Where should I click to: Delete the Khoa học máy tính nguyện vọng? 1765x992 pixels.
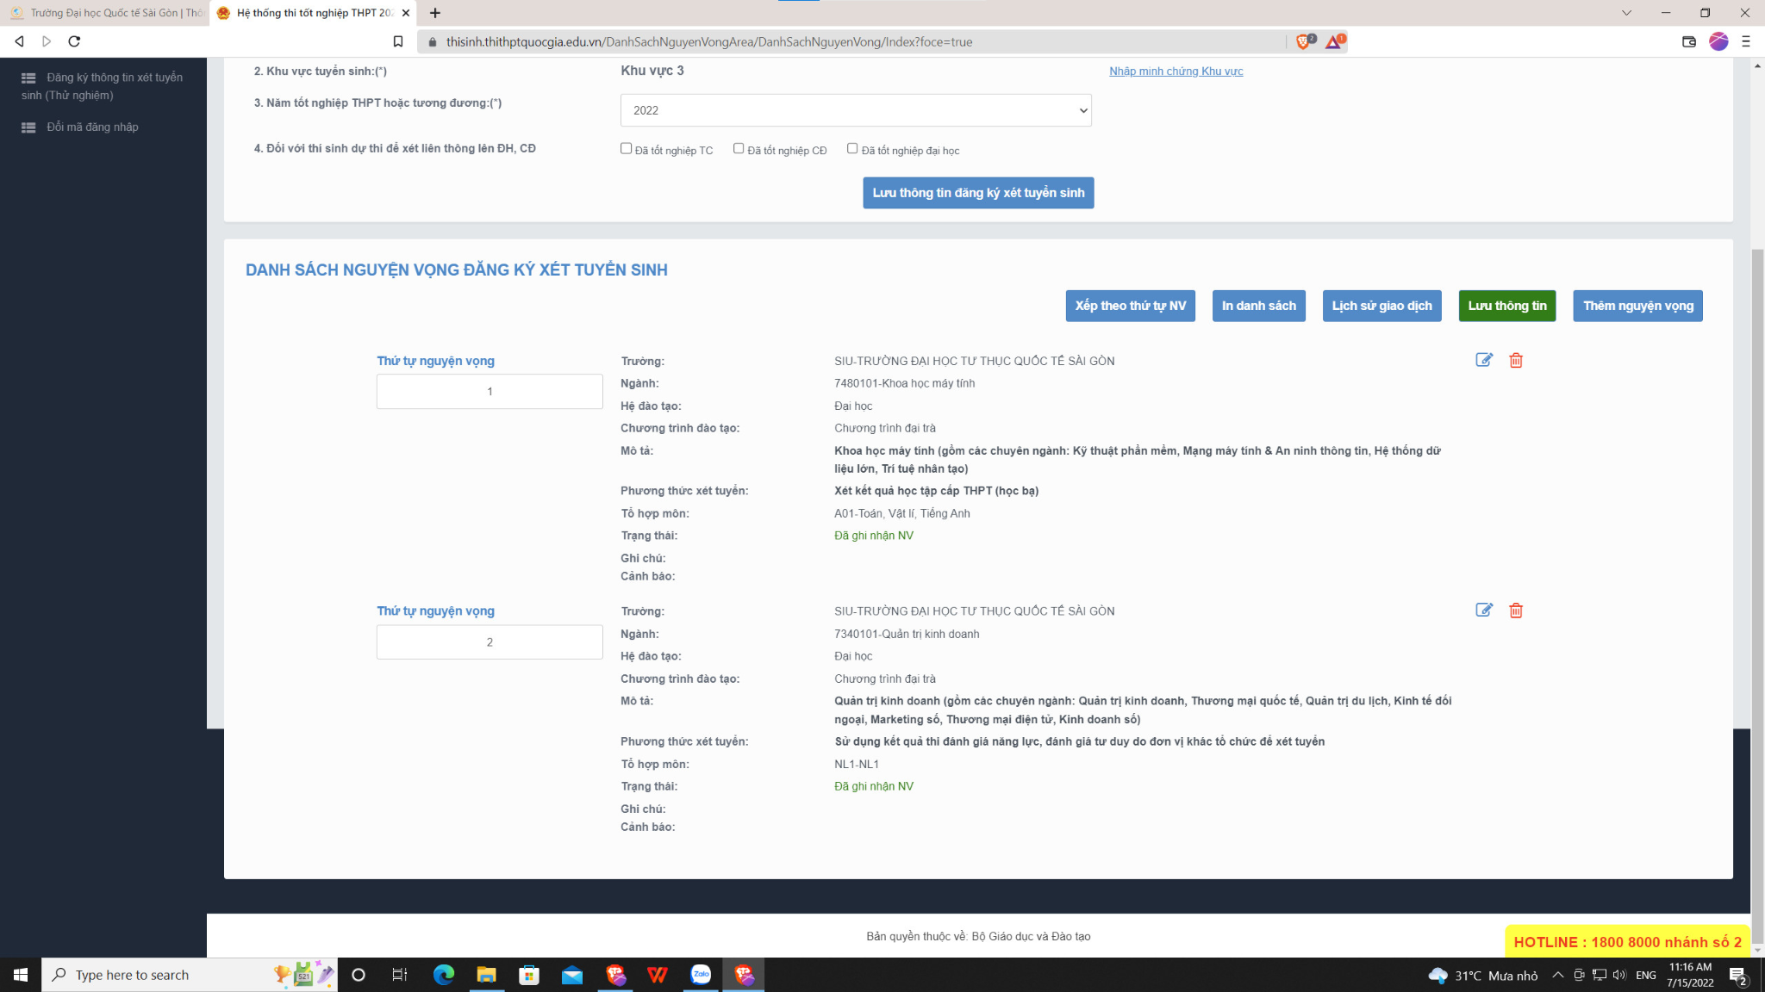point(1516,360)
